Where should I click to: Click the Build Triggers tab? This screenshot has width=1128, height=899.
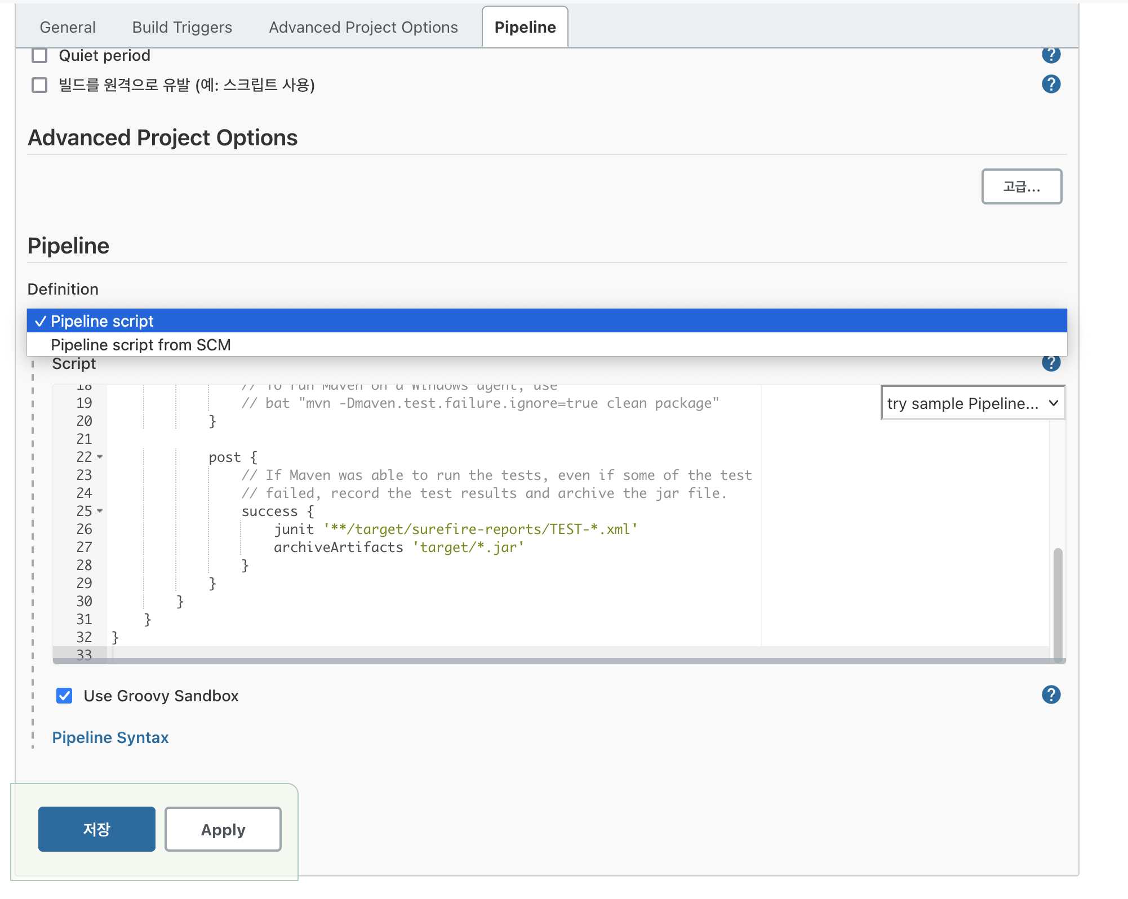click(x=181, y=26)
